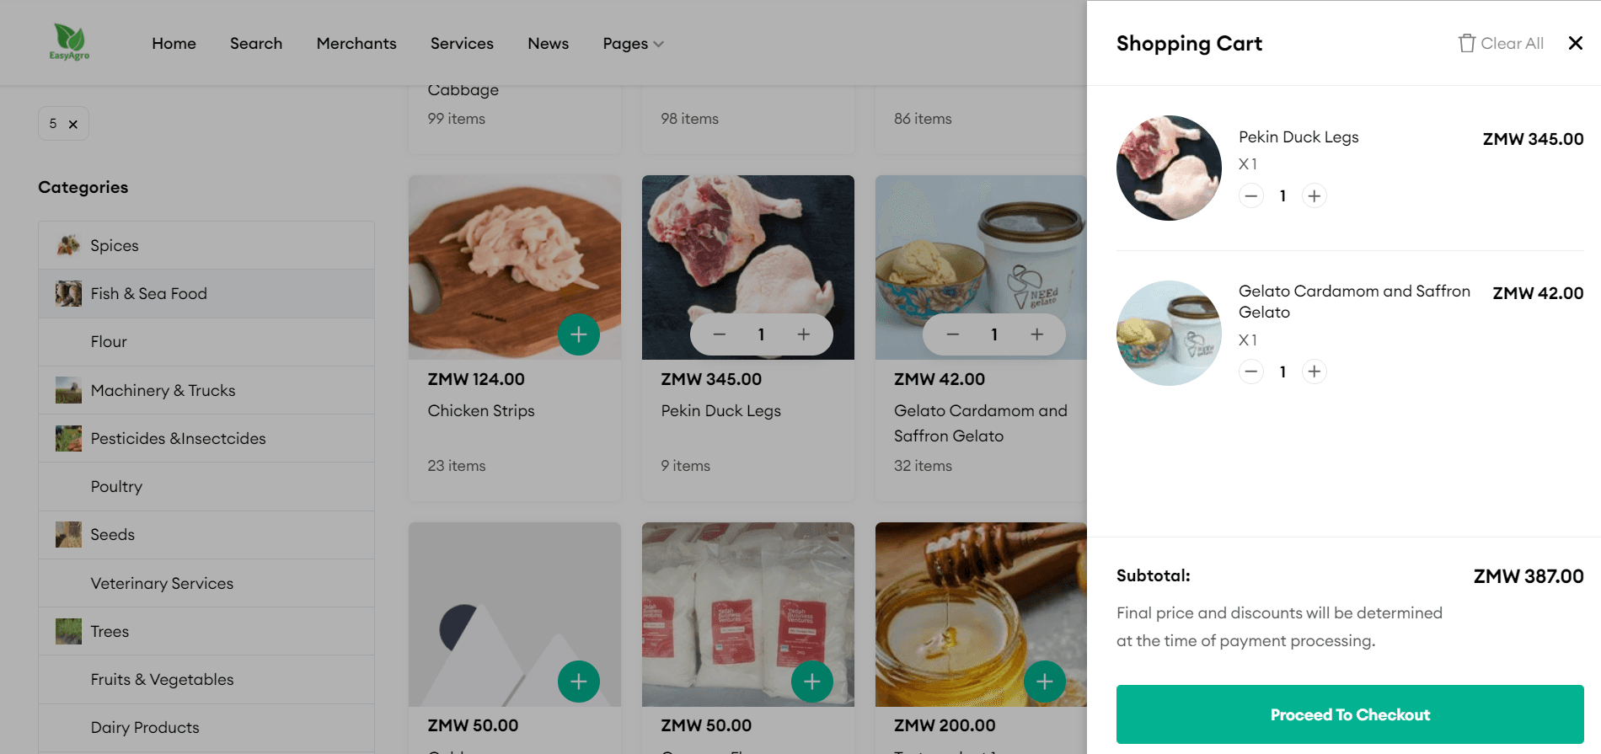Choose the Spices category
Viewport: 1601px width, 754px height.
click(115, 246)
